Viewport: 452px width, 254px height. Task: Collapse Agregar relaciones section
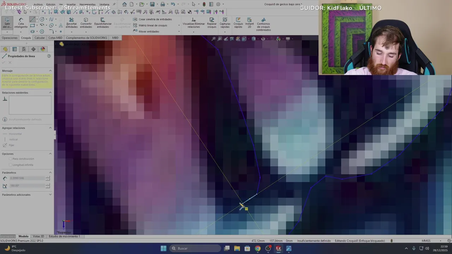click(x=50, y=128)
